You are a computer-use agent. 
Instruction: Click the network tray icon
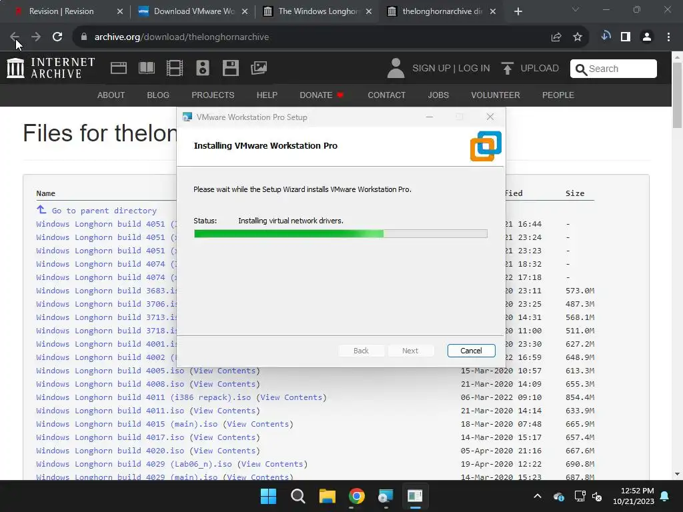pyautogui.click(x=580, y=496)
